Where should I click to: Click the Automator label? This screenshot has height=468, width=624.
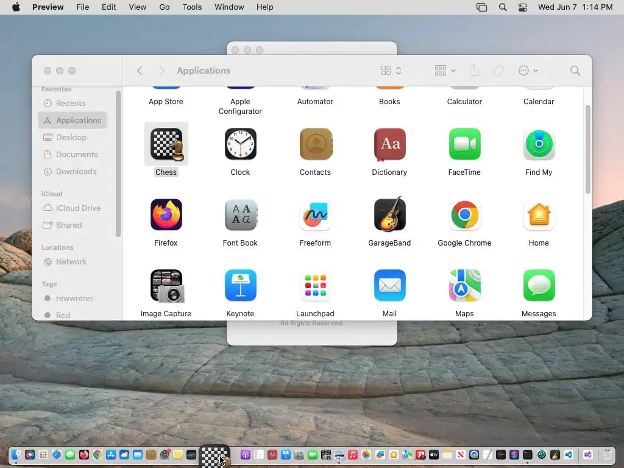[x=315, y=102]
